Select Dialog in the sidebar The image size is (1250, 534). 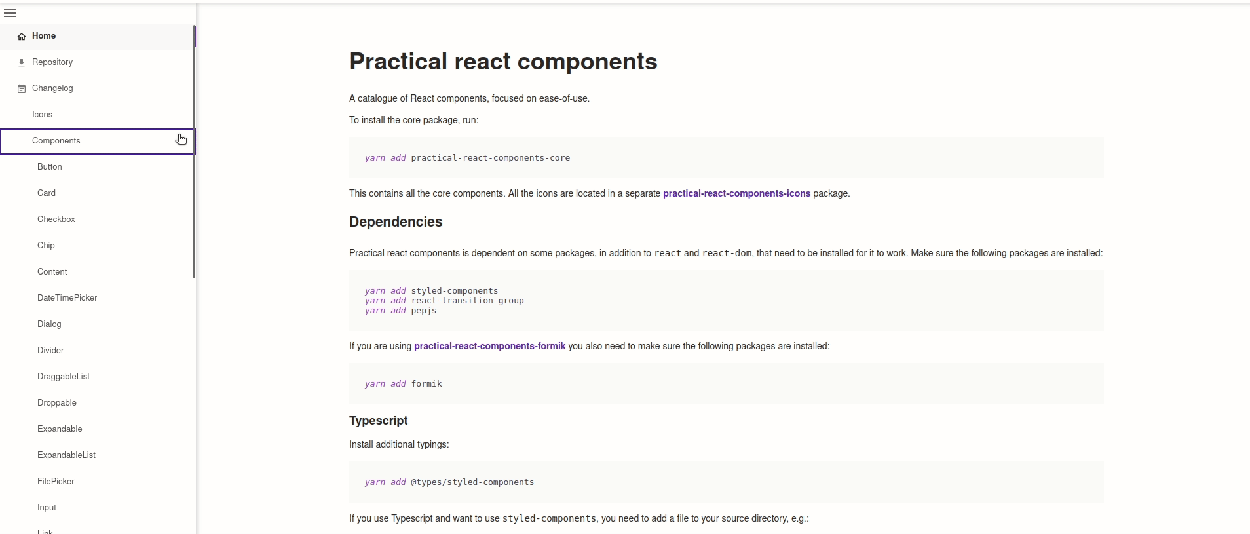tap(49, 324)
